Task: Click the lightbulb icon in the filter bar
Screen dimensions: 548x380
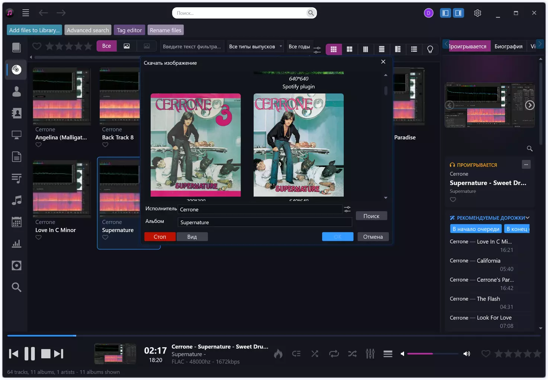Action: pos(430,49)
